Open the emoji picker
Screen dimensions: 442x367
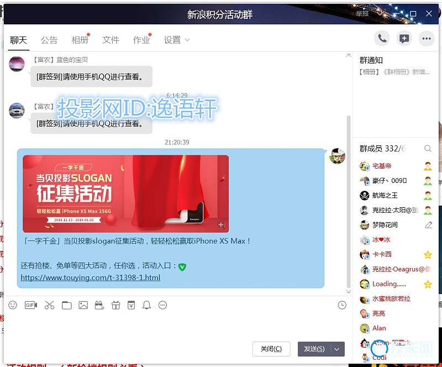click(13, 305)
